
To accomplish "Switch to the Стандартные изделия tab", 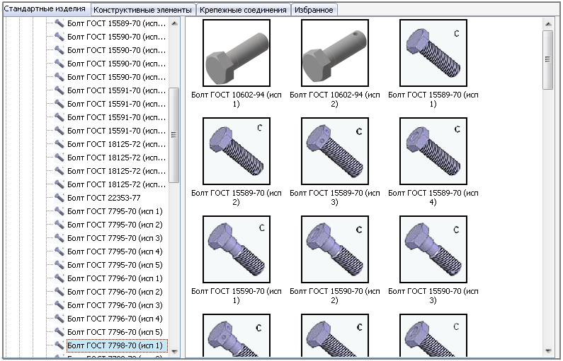I will 45,9.
